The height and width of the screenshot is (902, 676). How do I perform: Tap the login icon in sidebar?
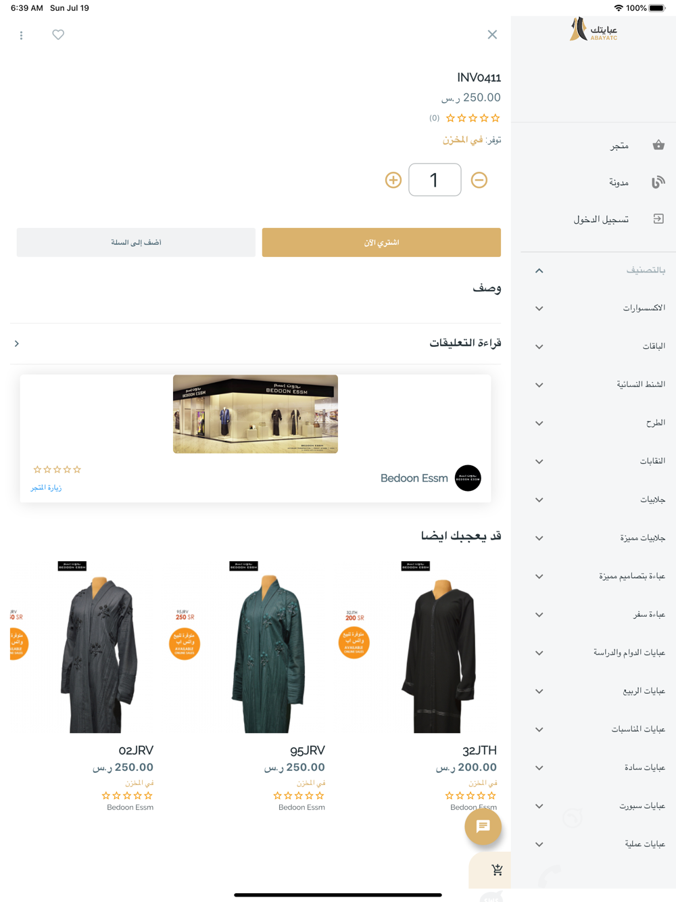point(658,218)
